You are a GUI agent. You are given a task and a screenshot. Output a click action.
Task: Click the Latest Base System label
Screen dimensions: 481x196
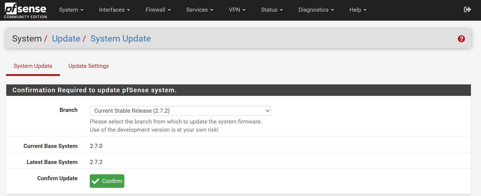[x=52, y=162]
